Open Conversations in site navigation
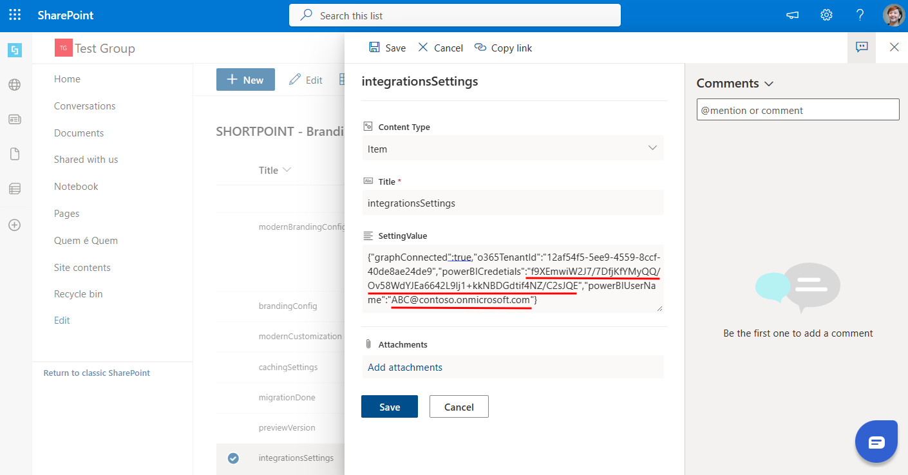This screenshot has width=908, height=475. click(85, 106)
